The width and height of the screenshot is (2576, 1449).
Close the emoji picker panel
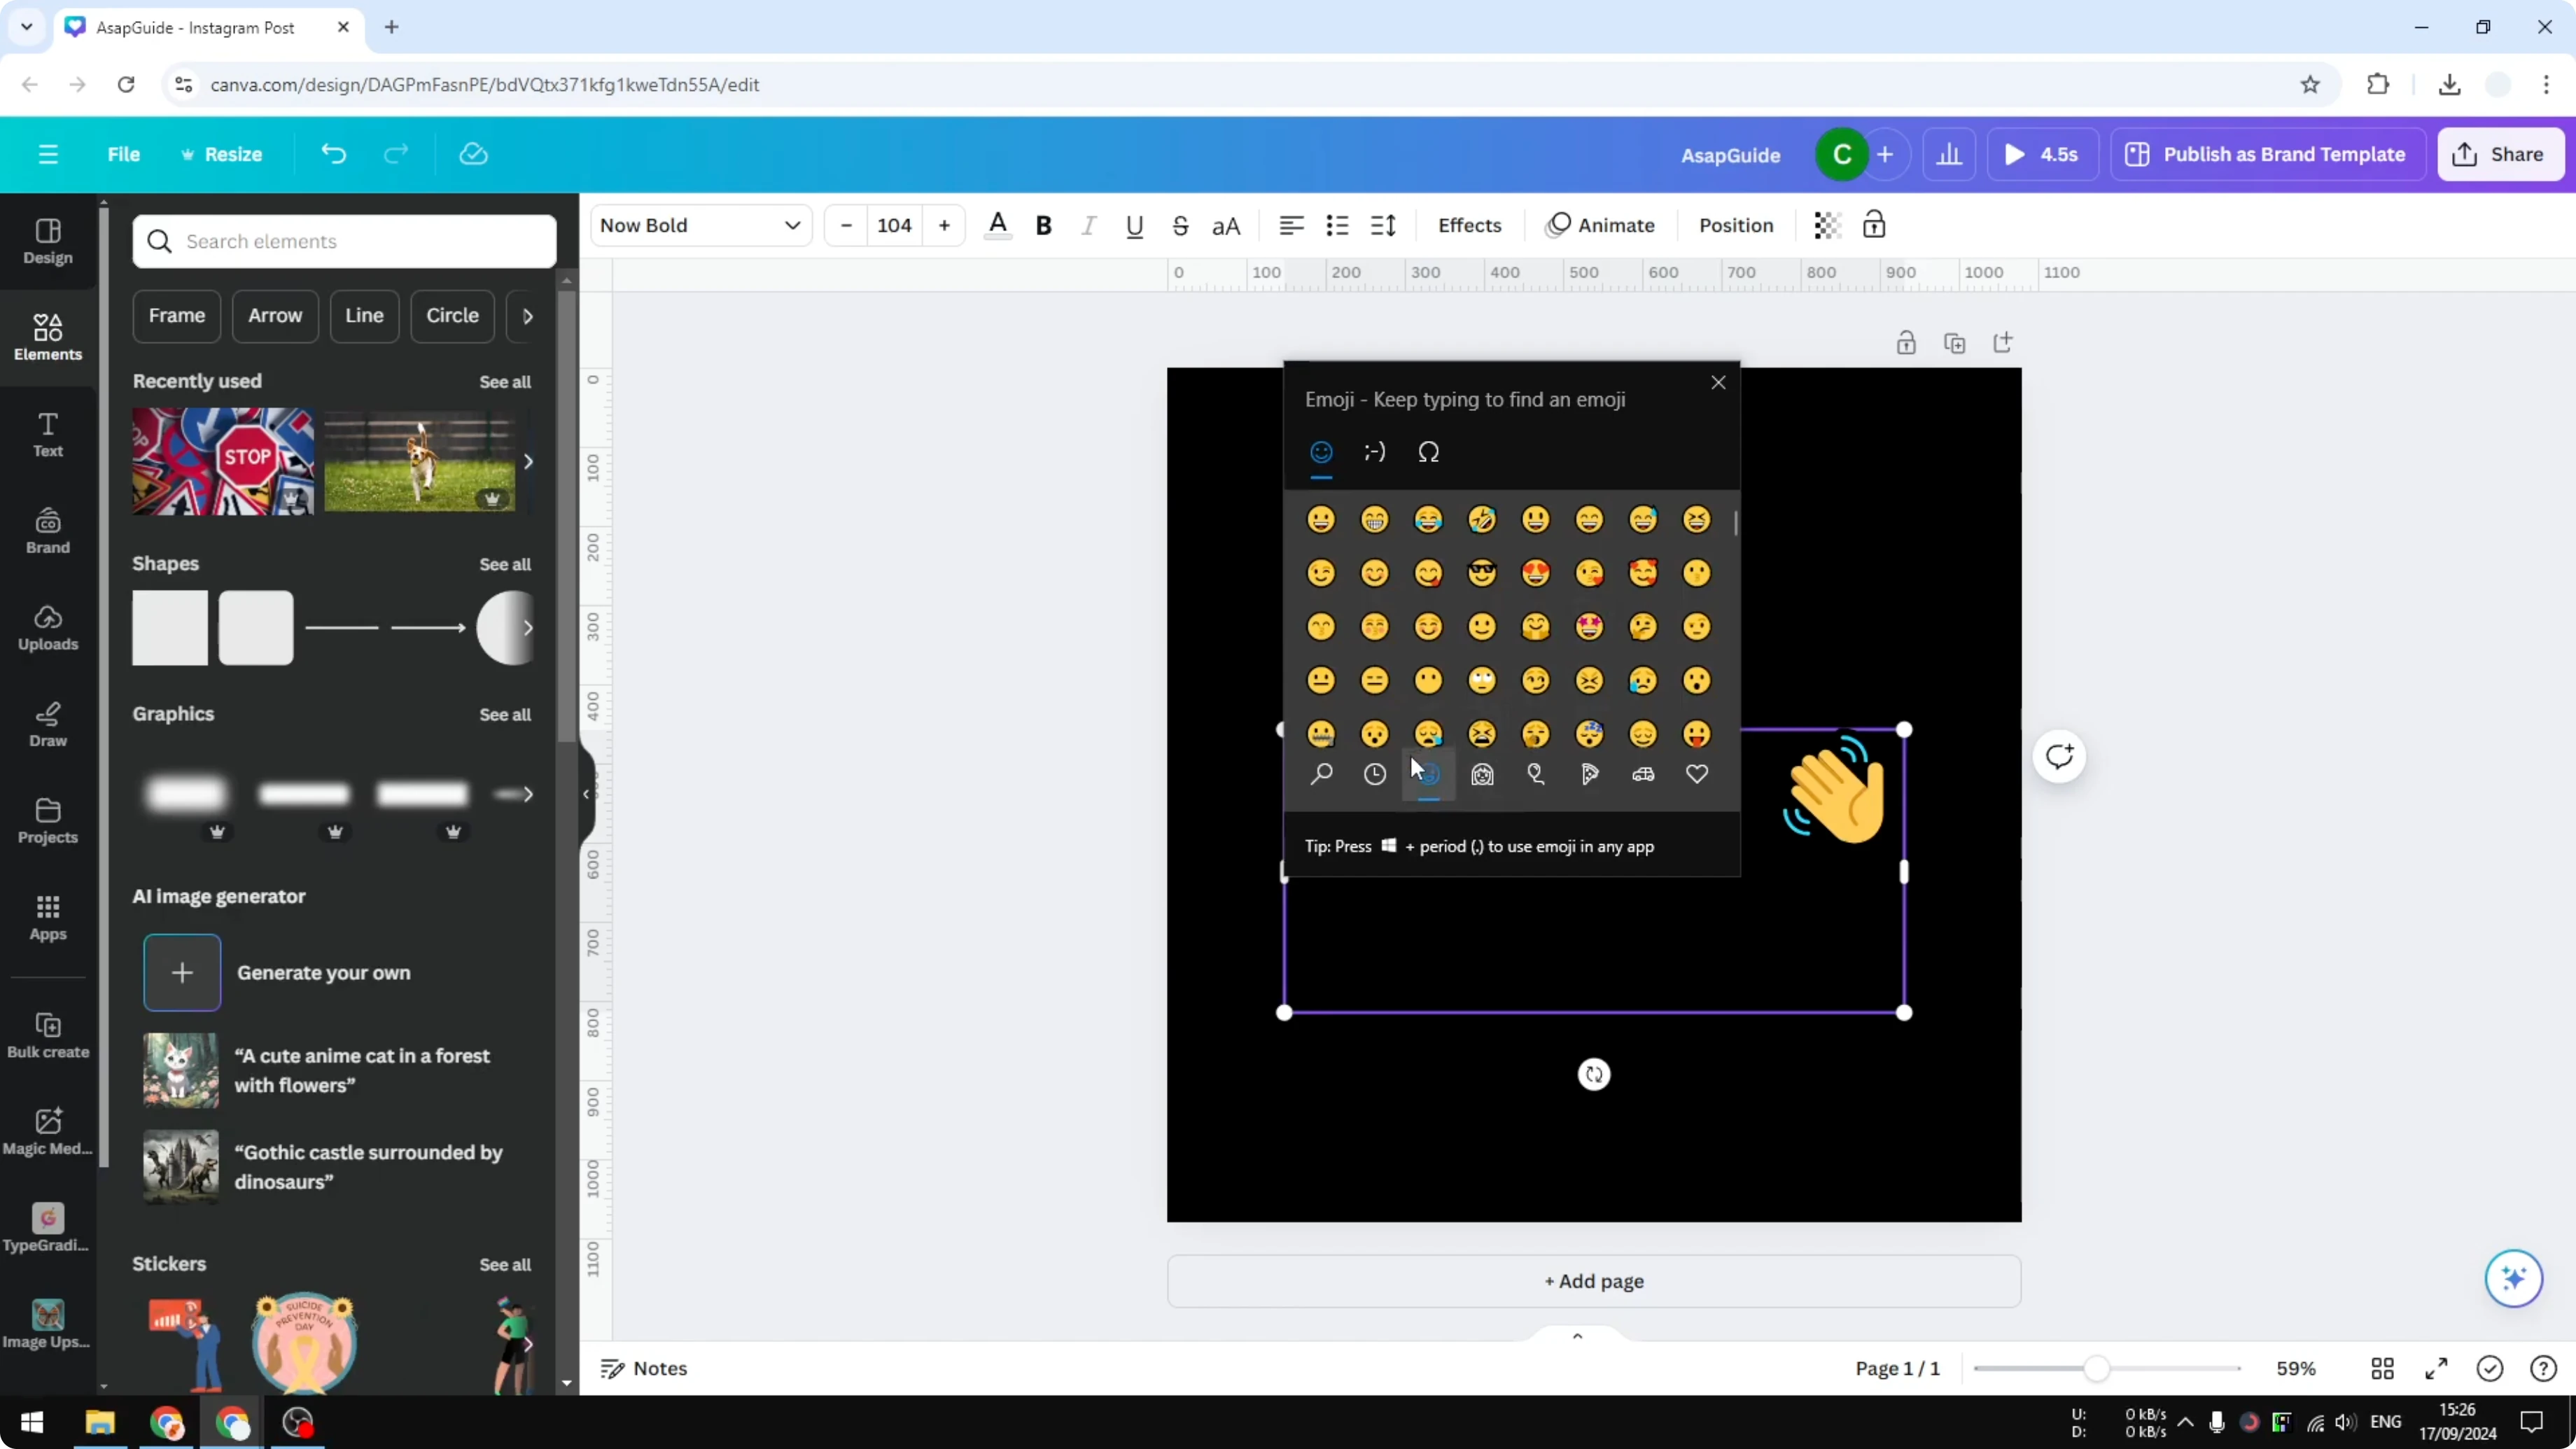click(1718, 382)
